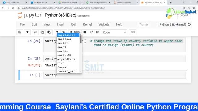Open the command palette keyboard icon
198x111 pixels.
click(133, 32)
